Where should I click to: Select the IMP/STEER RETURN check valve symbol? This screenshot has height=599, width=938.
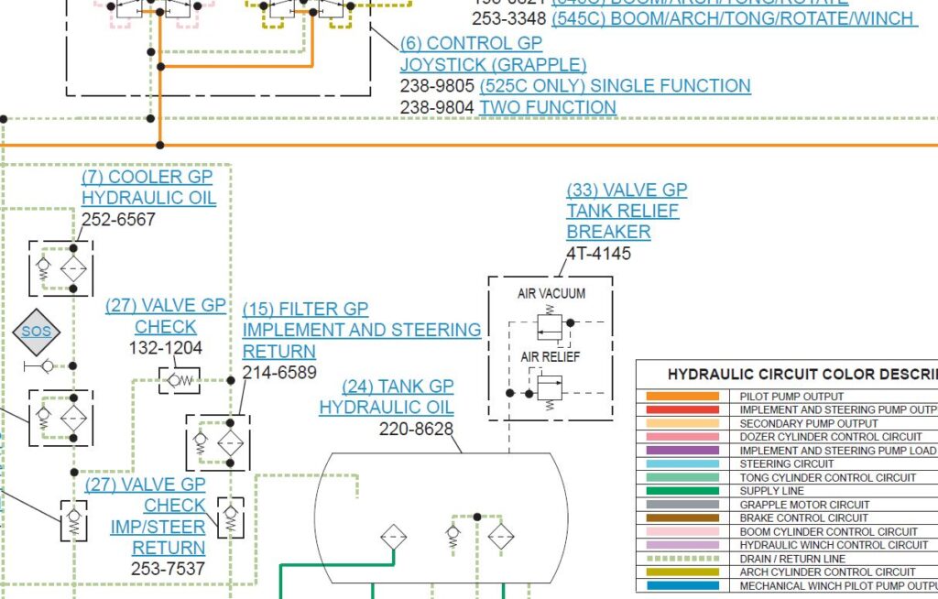(230, 517)
